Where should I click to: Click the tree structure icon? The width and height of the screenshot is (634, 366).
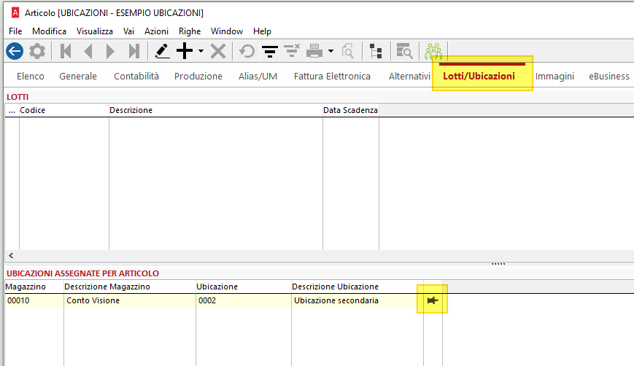coord(376,51)
